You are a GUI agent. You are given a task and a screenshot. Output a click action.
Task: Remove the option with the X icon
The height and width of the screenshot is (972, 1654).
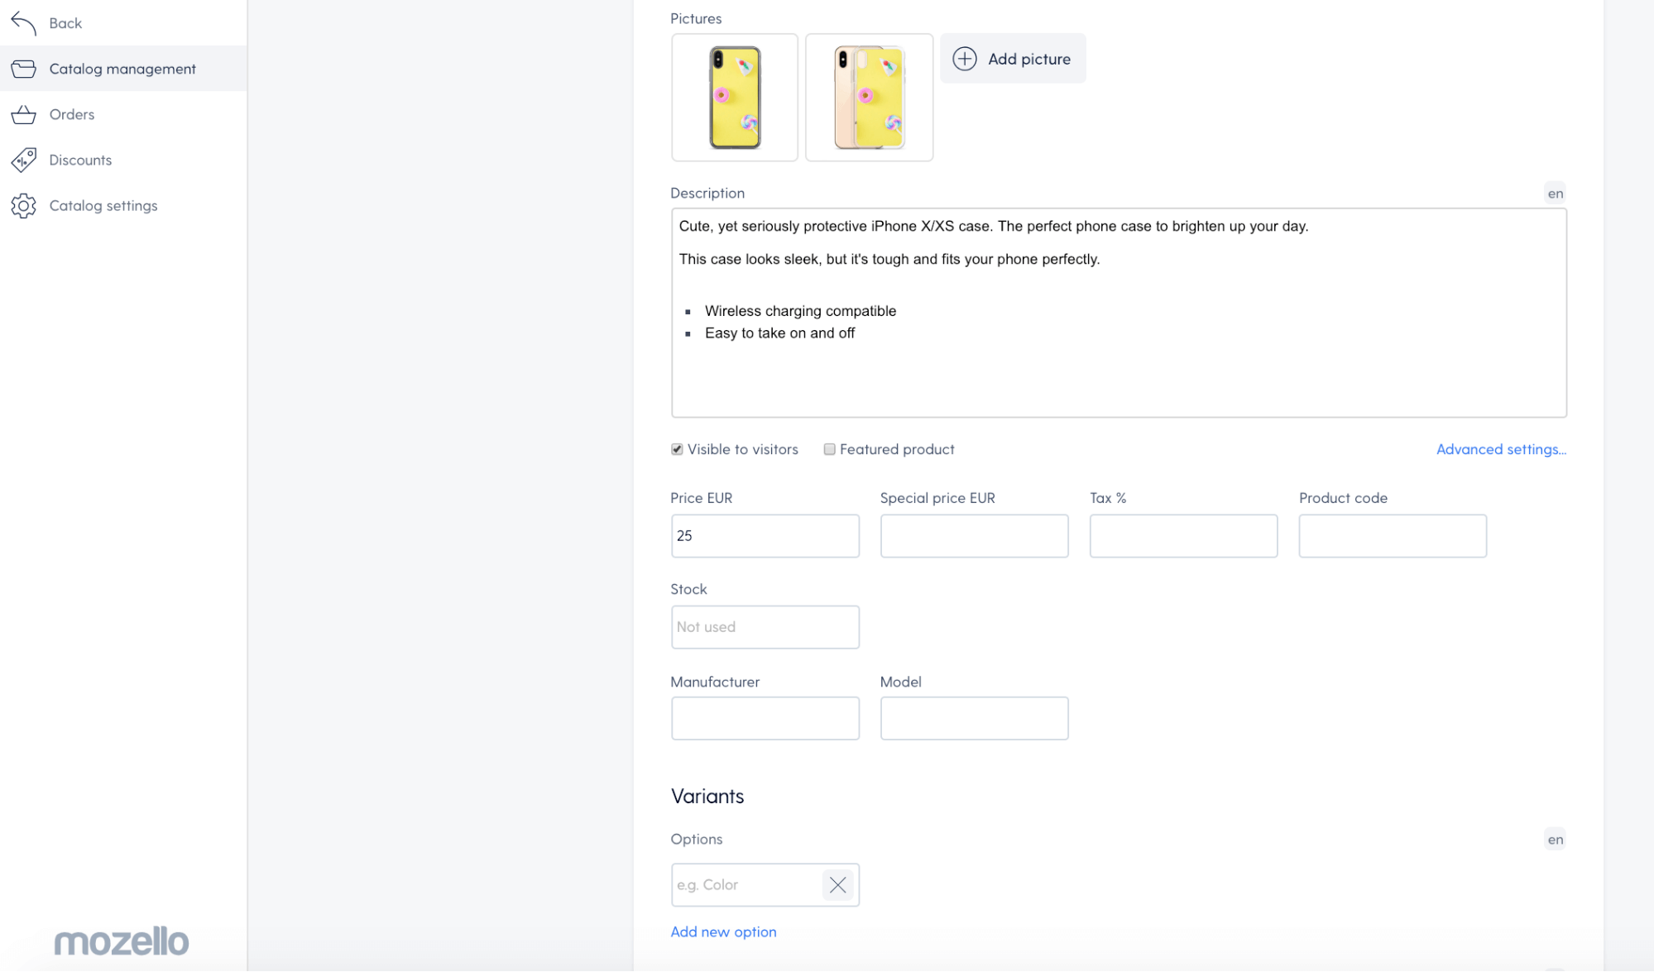coord(837,885)
